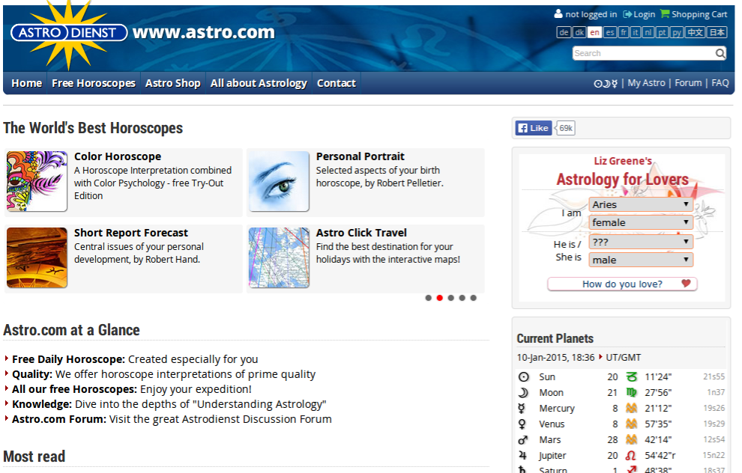This screenshot has width=742, height=473.
Task: Click into the Search field
Action: [644, 53]
